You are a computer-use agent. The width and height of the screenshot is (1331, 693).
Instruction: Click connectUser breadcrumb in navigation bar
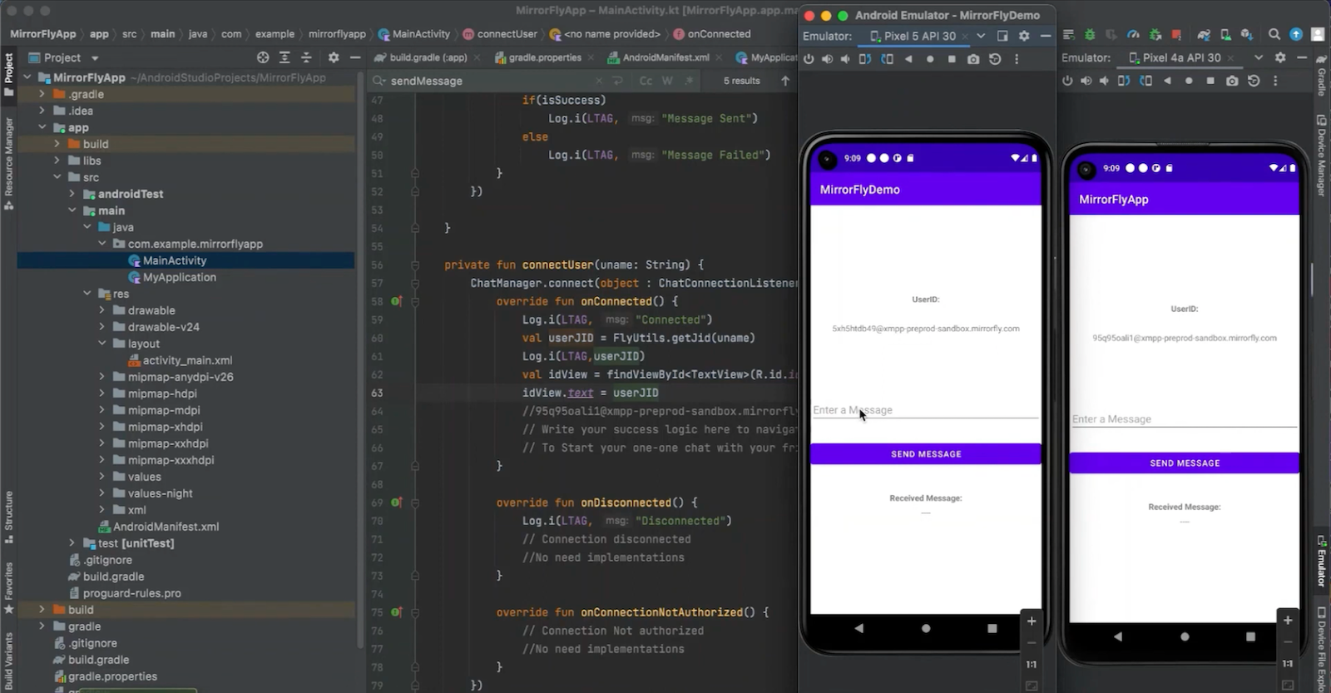(500, 34)
